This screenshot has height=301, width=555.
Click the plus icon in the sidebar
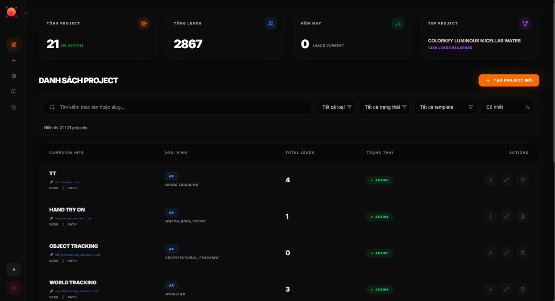(14, 60)
